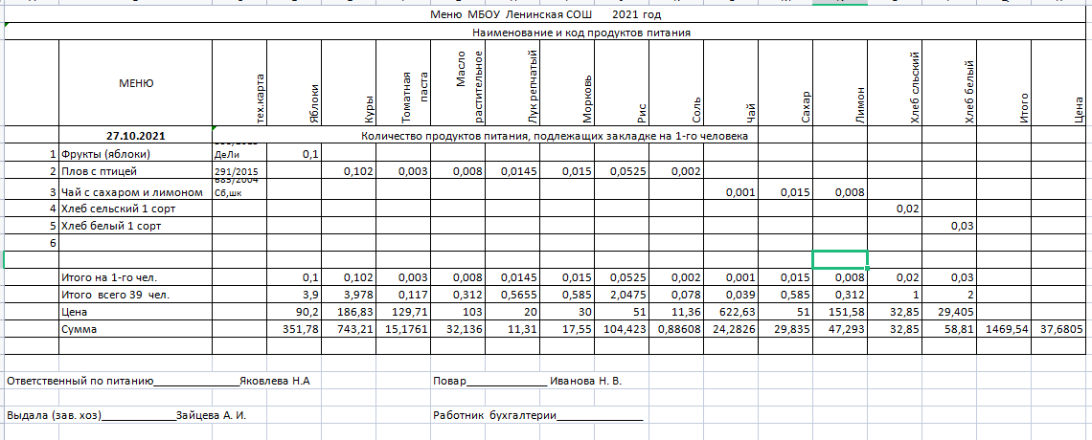Select the 'Наименование и код продуктов питания' header
The height and width of the screenshot is (440, 1092).
click(582, 33)
